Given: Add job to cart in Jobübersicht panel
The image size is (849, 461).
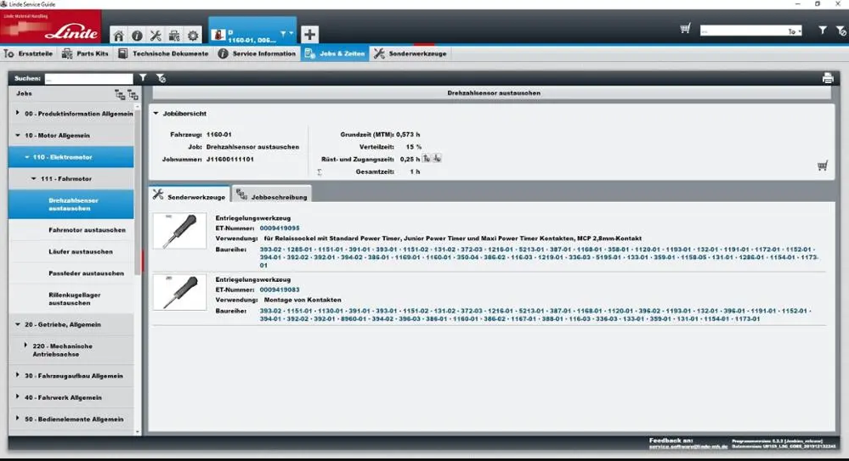Looking at the screenshot, I should click(822, 166).
